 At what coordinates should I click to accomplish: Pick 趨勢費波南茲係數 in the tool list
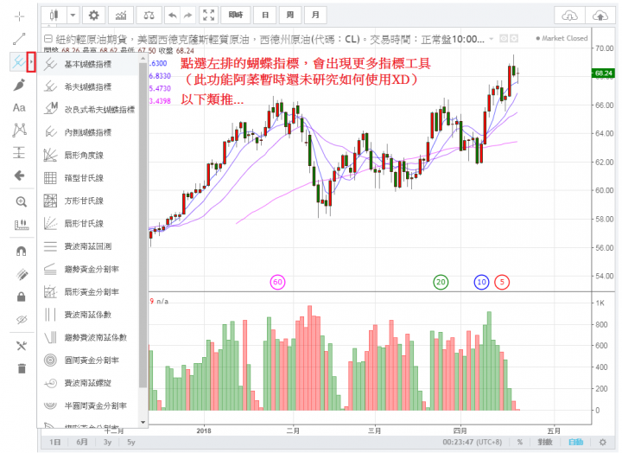(88, 337)
